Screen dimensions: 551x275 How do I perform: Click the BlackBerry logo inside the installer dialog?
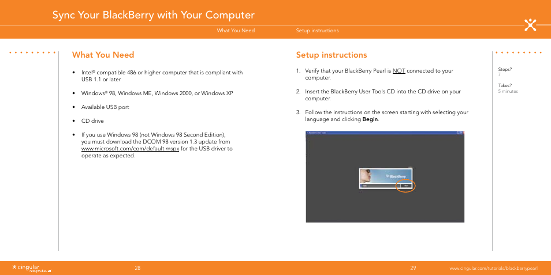click(396, 176)
